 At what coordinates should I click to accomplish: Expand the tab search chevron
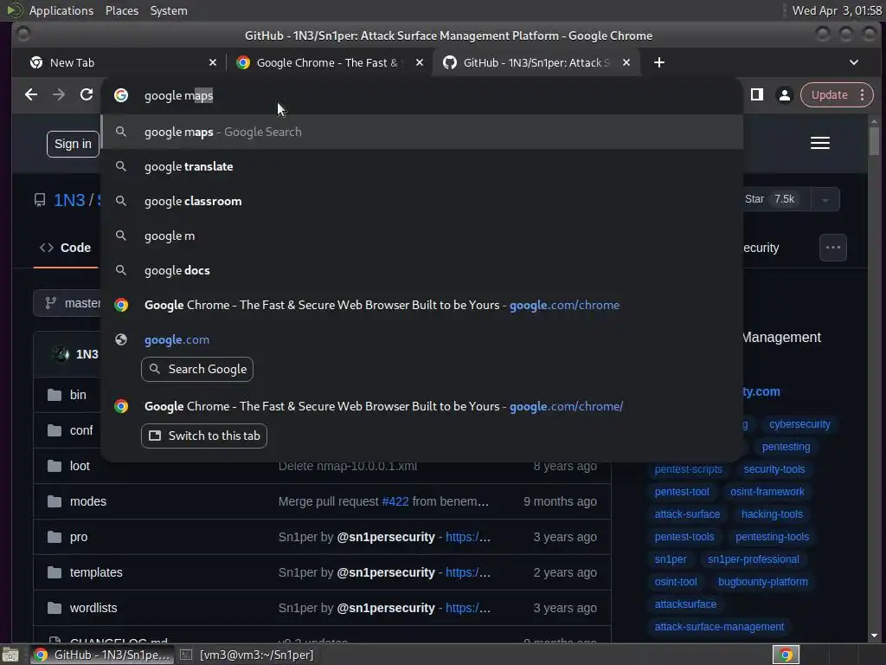coord(854,62)
